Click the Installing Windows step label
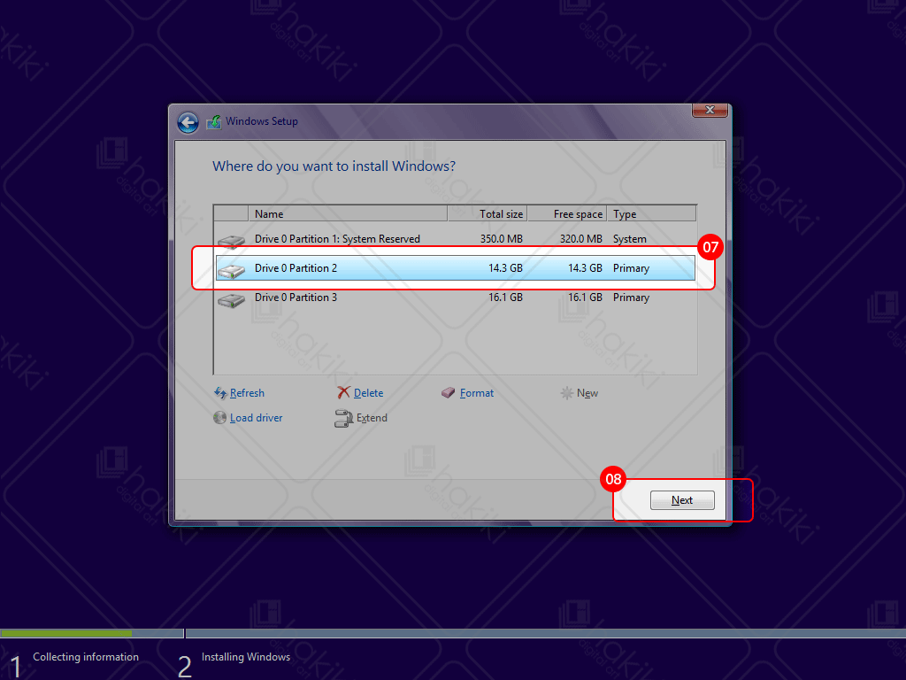The height and width of the screenshot is (680, 906). [246, 657]
